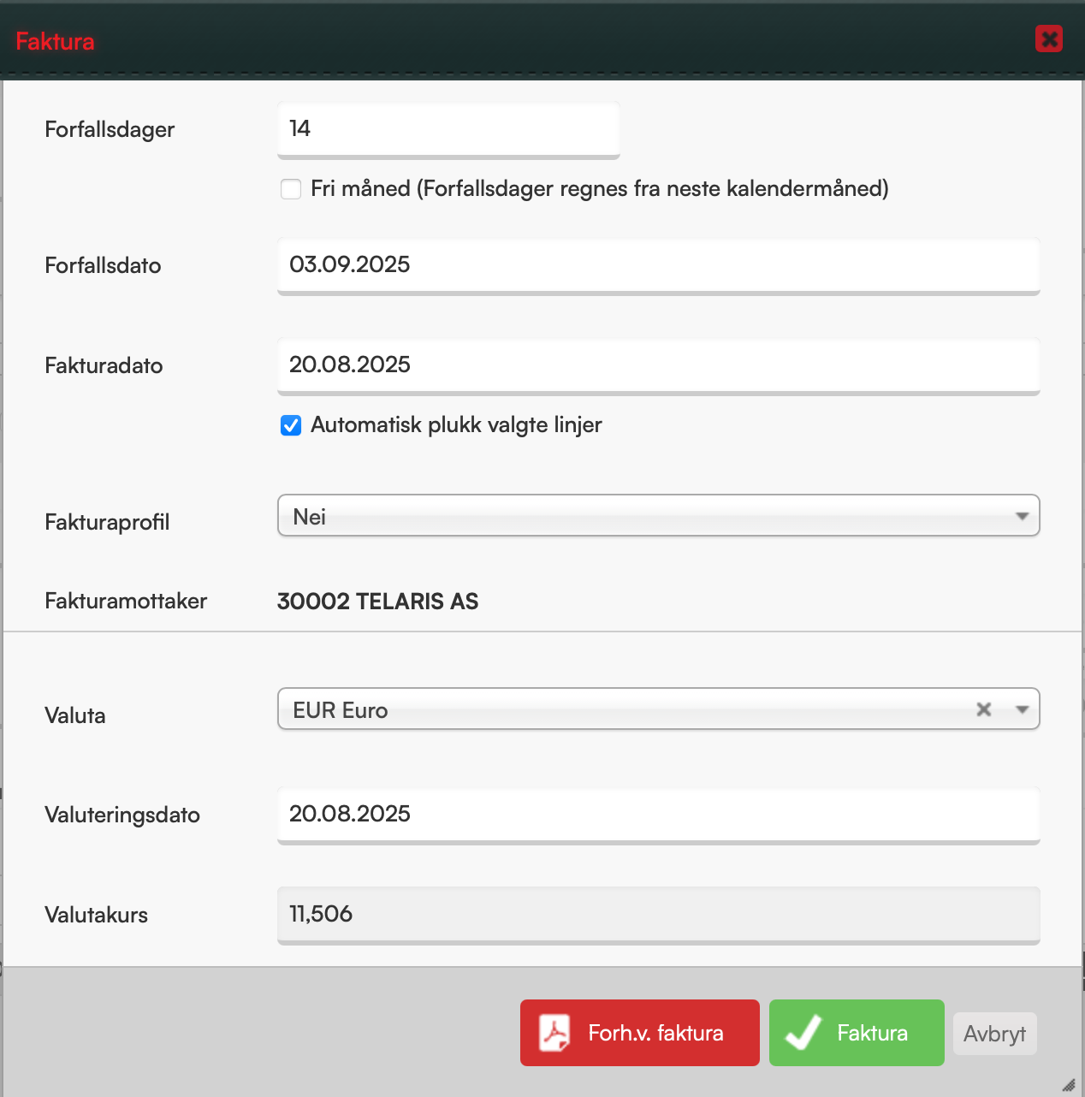Click the dialog resize grip icon
Viewport: 1085px width, 1097px height.
pos(1068,1084)
